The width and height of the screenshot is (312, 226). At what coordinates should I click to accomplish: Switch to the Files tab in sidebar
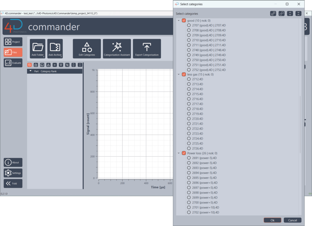(13, 52)
